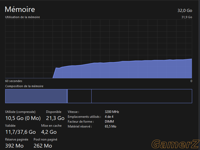Click the Utilisation de la mémoire label
Image resolution: width=200 pixels, height=150 pixels.
coord(22,17)
